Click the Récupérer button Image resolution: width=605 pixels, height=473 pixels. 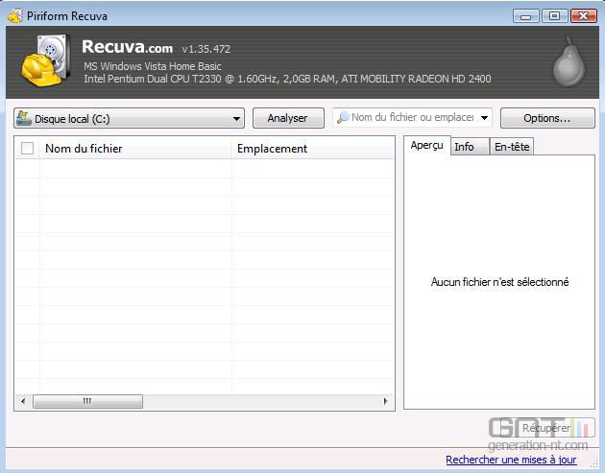click(x=546, y=428)
